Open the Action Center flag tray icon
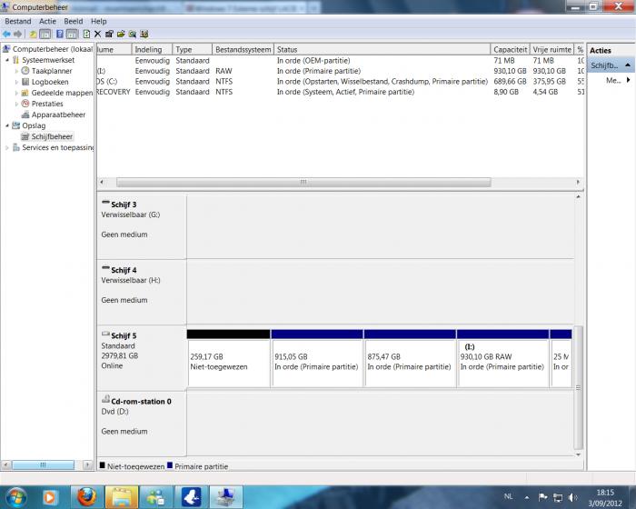Viewport: 636px width, 509px height. coord(542,497)
